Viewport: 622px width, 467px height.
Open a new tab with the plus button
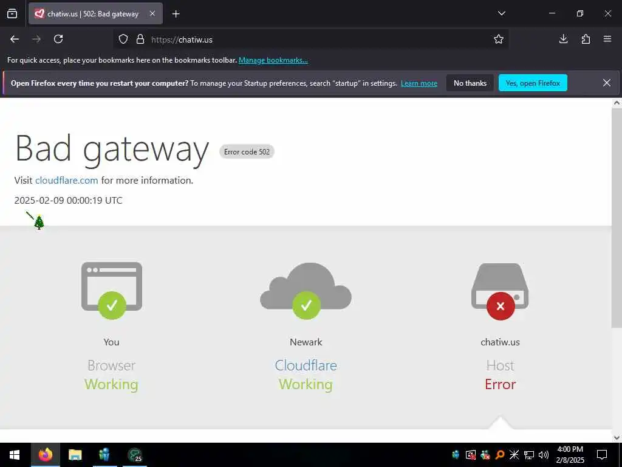pyautogui.click(x=176, y=14)
